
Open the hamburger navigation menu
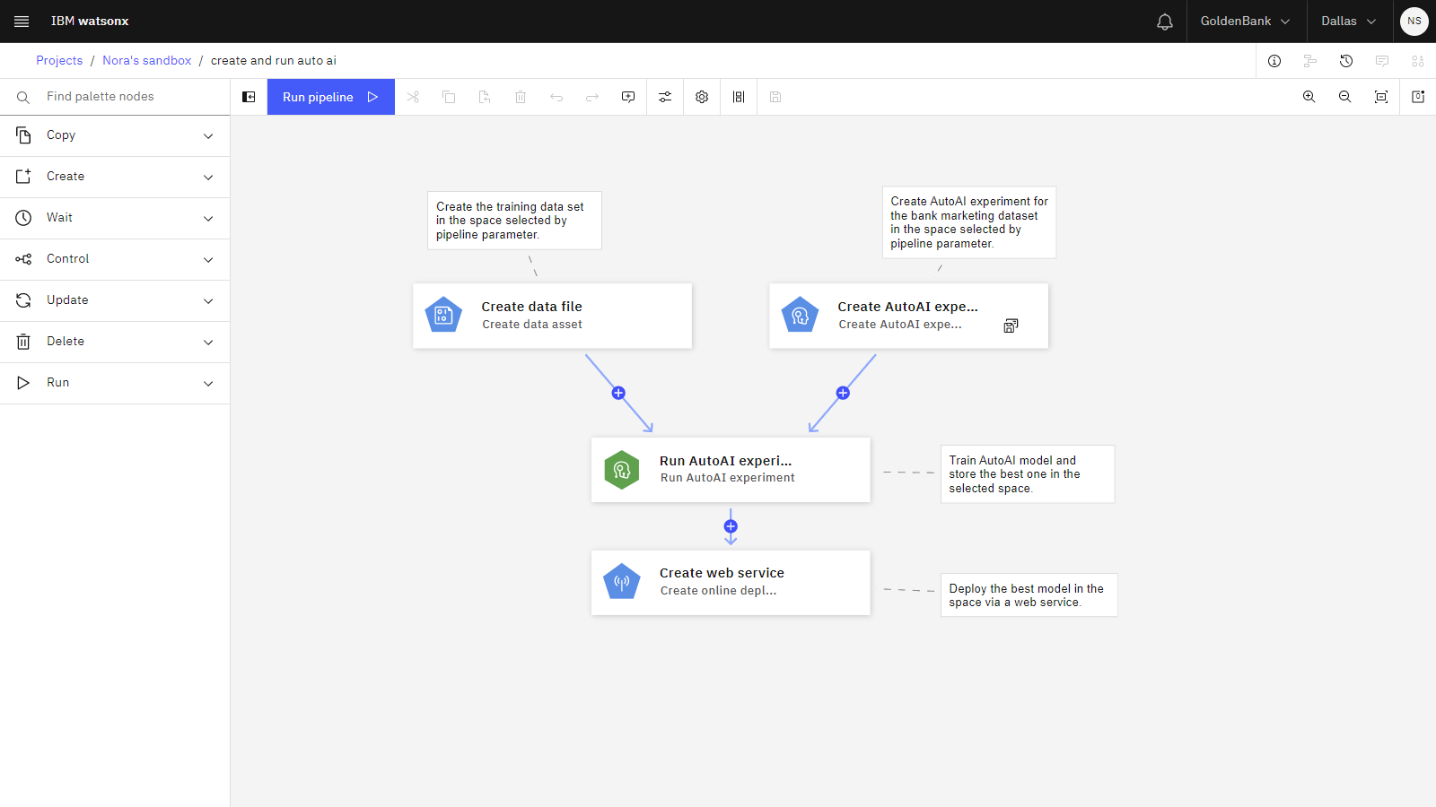tap(22, 22)
